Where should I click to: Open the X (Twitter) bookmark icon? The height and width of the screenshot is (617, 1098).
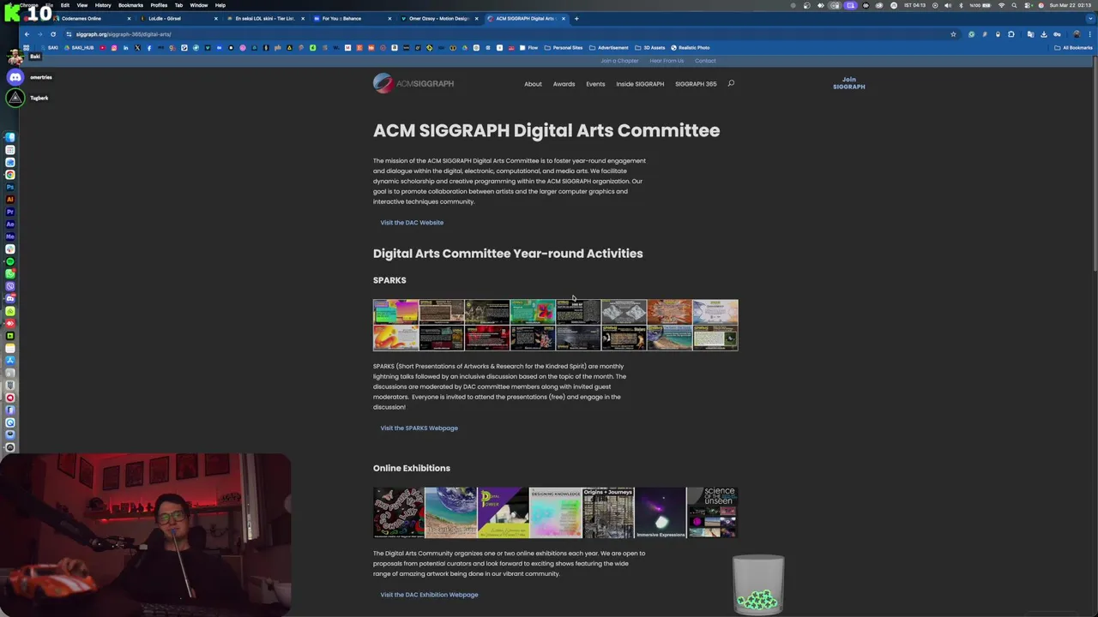click(x=137, y=47)
